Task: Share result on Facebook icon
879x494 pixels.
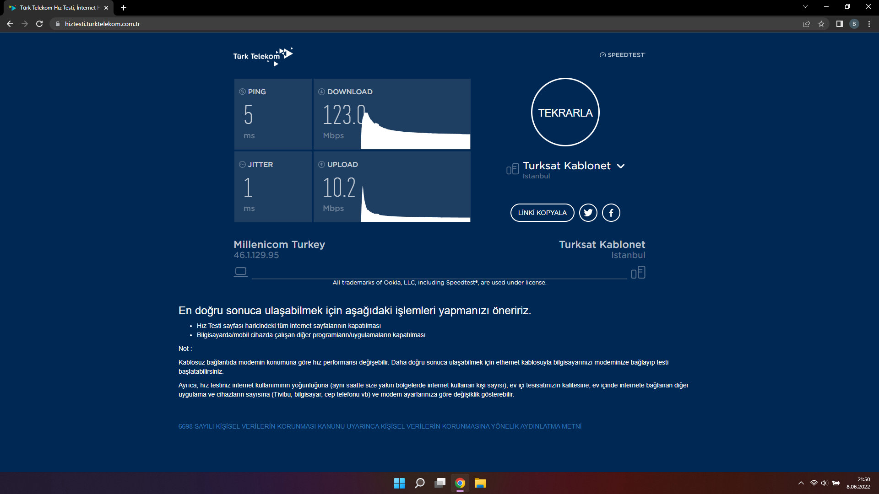Action: pyautogui.click(x=611, y=213)
